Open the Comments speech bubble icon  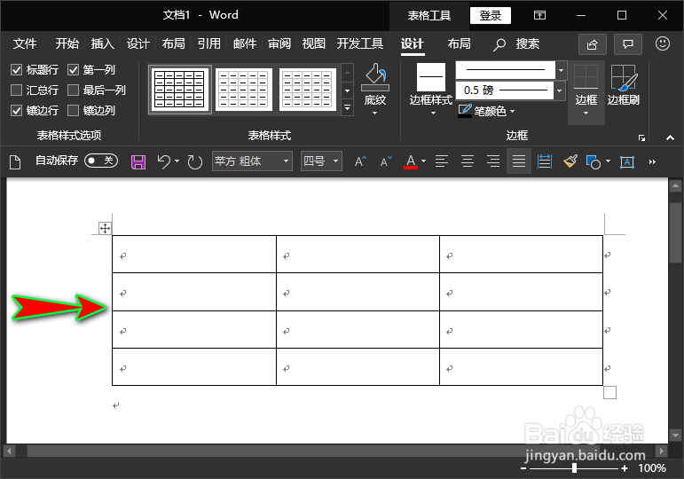[x=628, y=44]
